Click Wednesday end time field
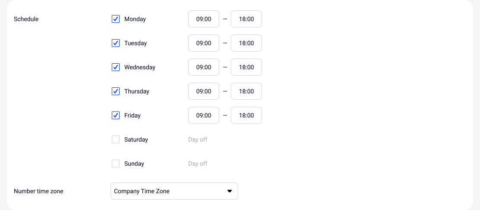The image size is (480, 210). 246,67
